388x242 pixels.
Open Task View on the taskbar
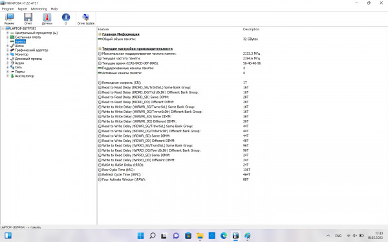tap(164, 236)
